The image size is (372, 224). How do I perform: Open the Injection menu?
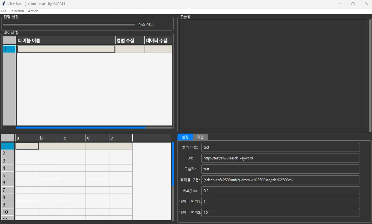pos(17,11)
